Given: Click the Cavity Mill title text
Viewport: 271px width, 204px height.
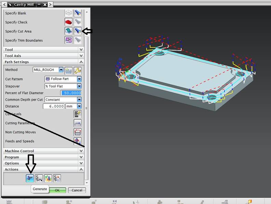Looking at the screenshot, I should pos(24,4).
